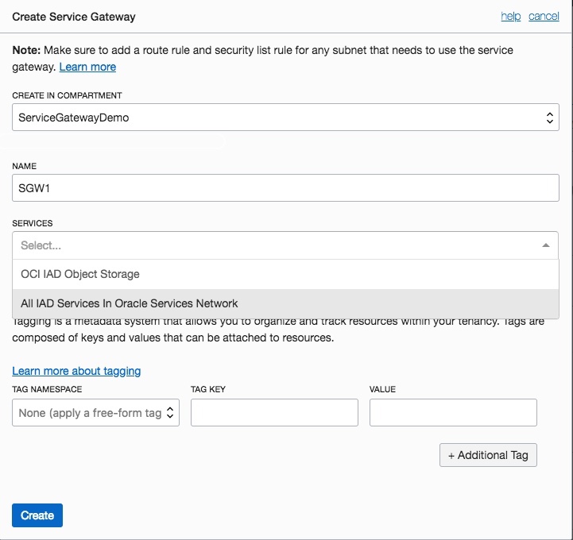Collapse the Services list using its arrow

pyautogui.click(x=545, y=245)
